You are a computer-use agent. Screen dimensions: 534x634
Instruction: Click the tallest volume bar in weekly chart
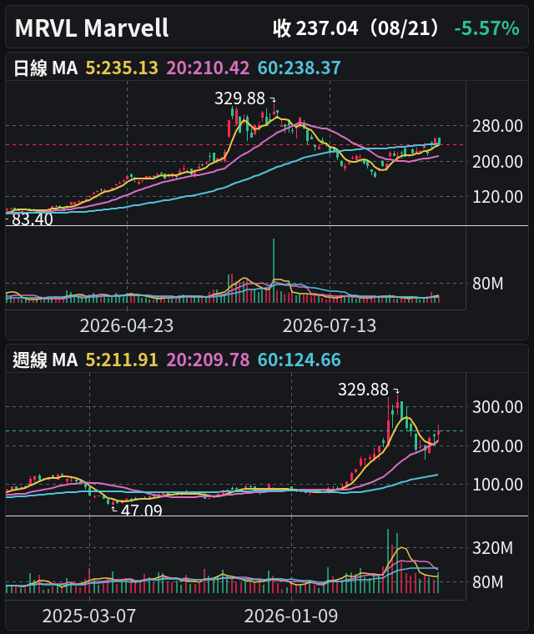[388, 561]
